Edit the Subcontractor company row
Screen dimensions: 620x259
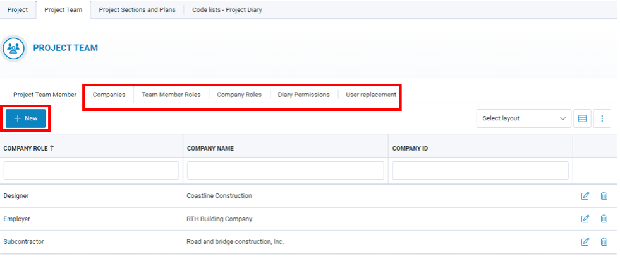pos(585,241)
